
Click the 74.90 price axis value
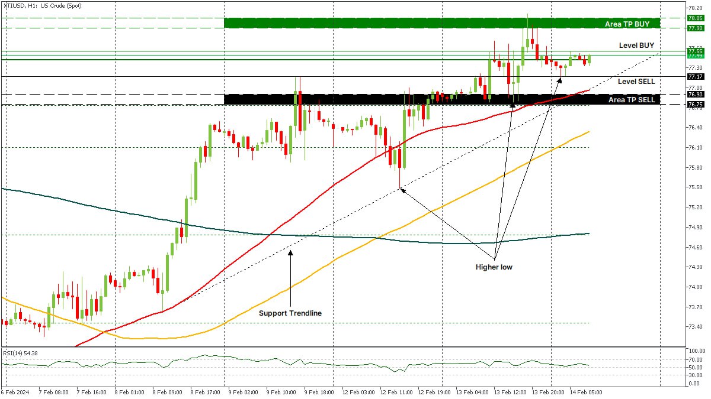coord(696,228)
